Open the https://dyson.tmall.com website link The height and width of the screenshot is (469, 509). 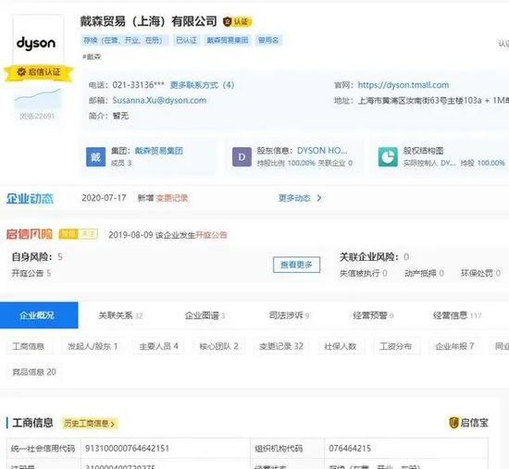(403, 85)
